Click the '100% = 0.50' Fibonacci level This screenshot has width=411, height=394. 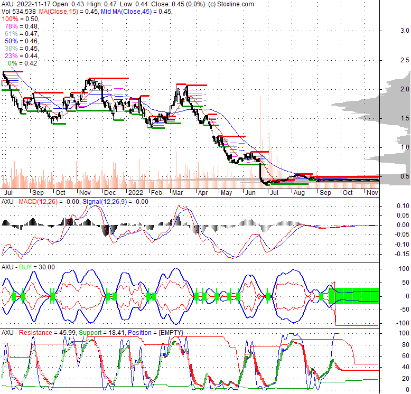pyautogui.click(x=21, y=19)
